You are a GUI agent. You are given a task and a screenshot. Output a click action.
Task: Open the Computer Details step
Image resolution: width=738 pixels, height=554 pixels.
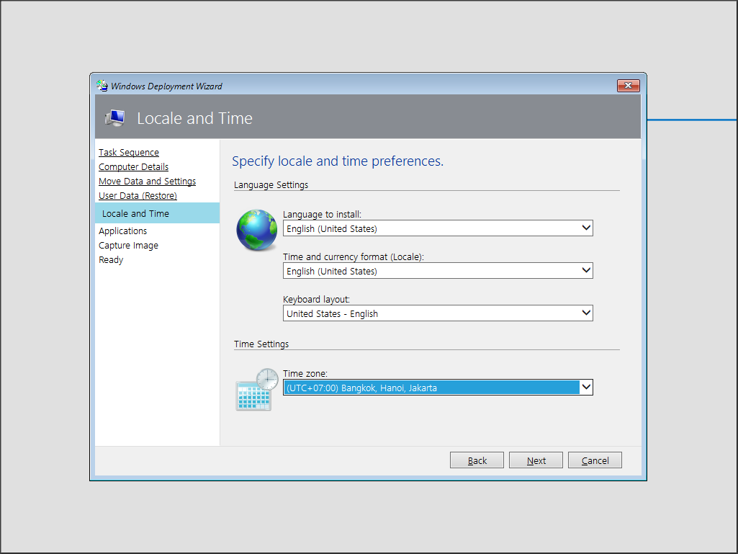tap(133, 167)
